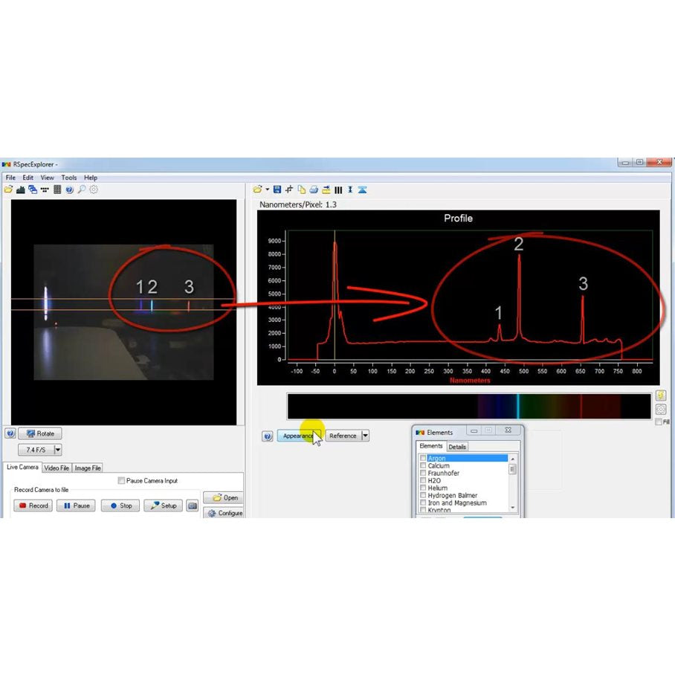Open the 7.4 F/S frame rate dropdown
Viewport: 675px width, 675px height.
pyautogui.click(x=58, y=450)
